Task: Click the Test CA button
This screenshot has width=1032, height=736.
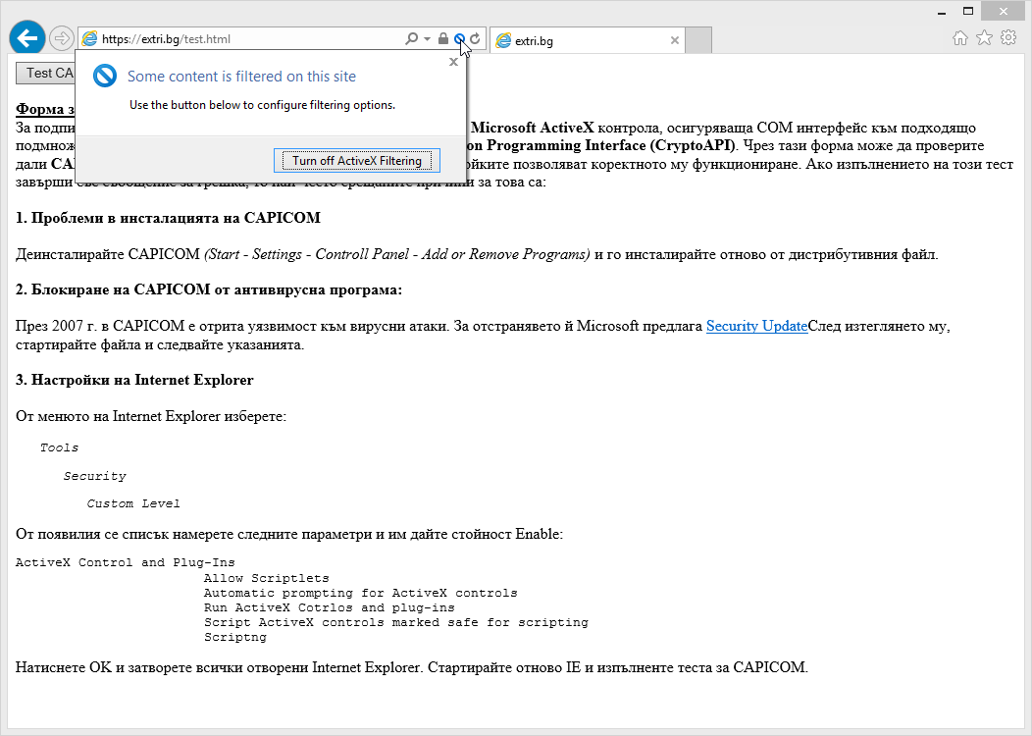Action: (45, 73)
